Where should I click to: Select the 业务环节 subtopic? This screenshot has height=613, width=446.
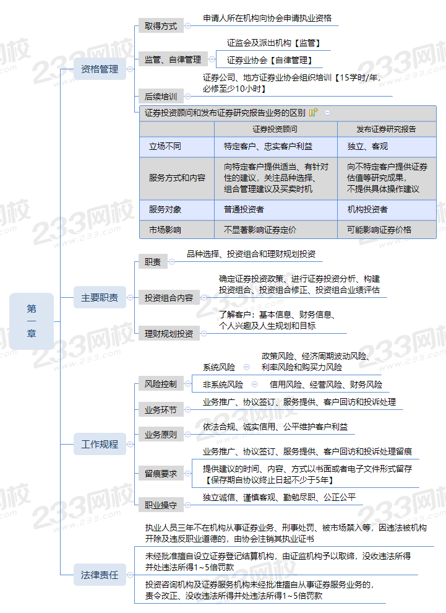[x=161, y=410]
